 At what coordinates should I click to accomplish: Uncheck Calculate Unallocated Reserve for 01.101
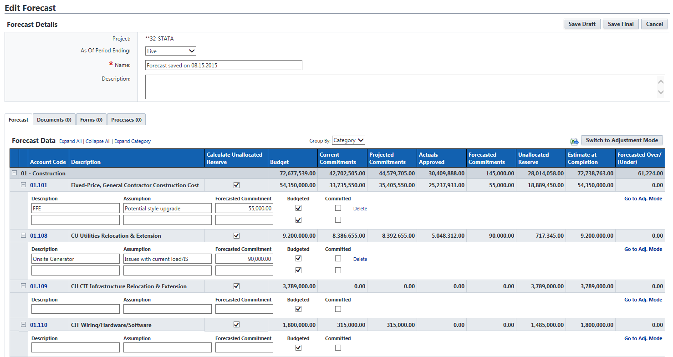236,185
